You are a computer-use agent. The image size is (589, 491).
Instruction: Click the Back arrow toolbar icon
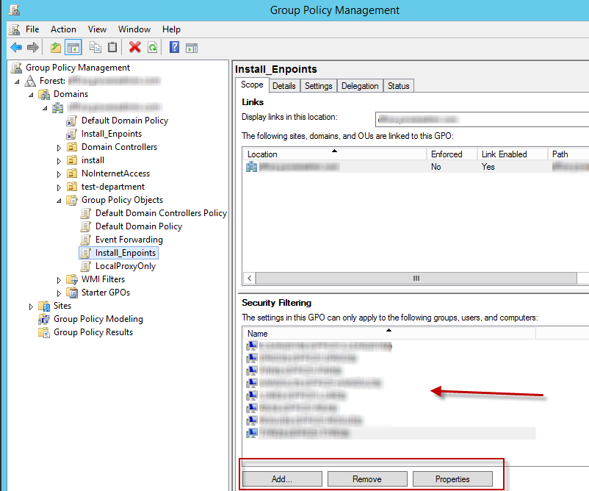15,48
